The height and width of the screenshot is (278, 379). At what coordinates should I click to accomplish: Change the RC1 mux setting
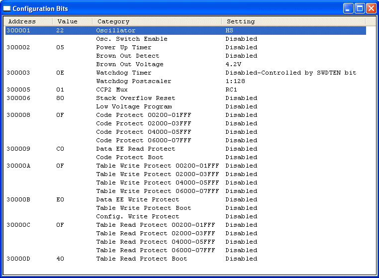click(x=231, y=90)
